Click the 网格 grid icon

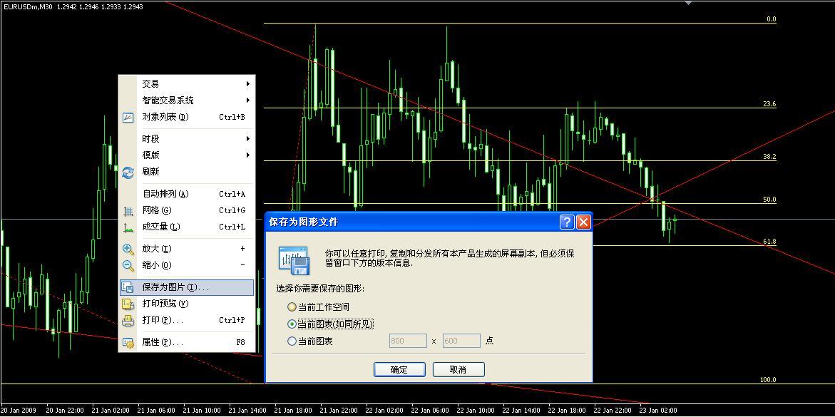(128, 211)
